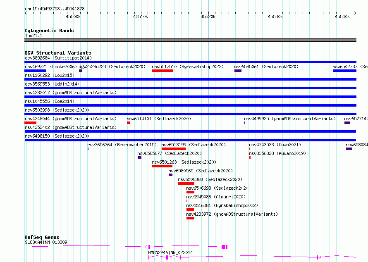
Task: Click the 45510k ruler tick label
Action: click(141, 17)
